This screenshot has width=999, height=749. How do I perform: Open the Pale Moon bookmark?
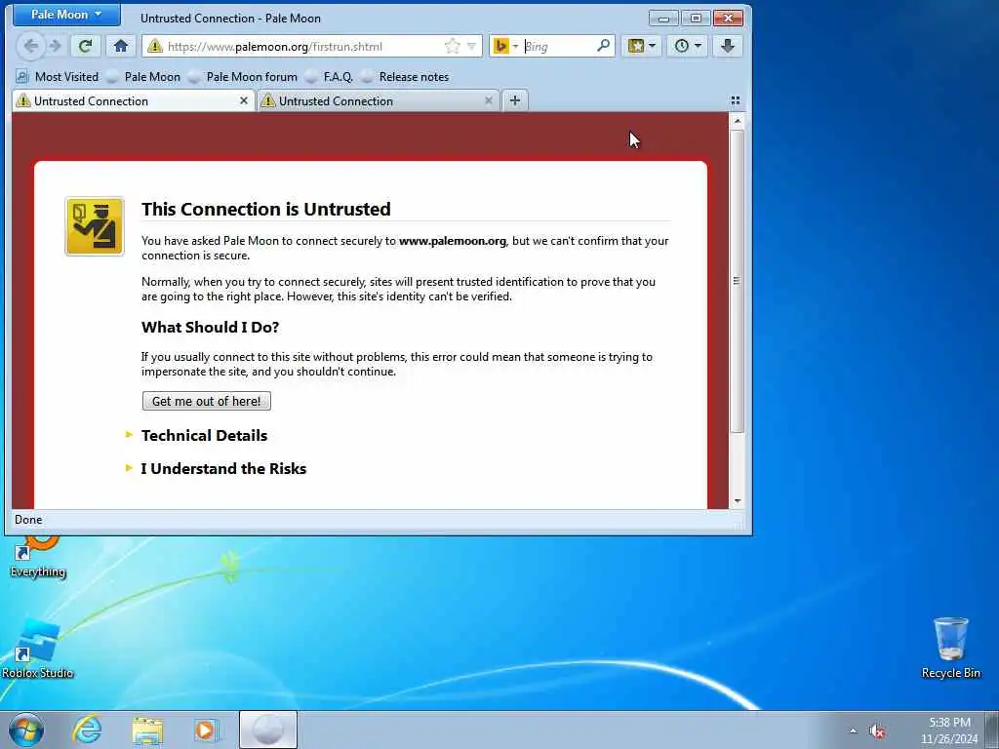(144, 77)
